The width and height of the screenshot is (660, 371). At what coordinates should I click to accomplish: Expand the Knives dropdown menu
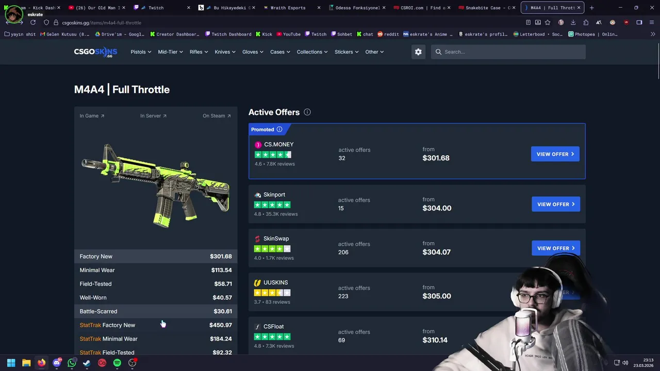click(x=225, y=52)
